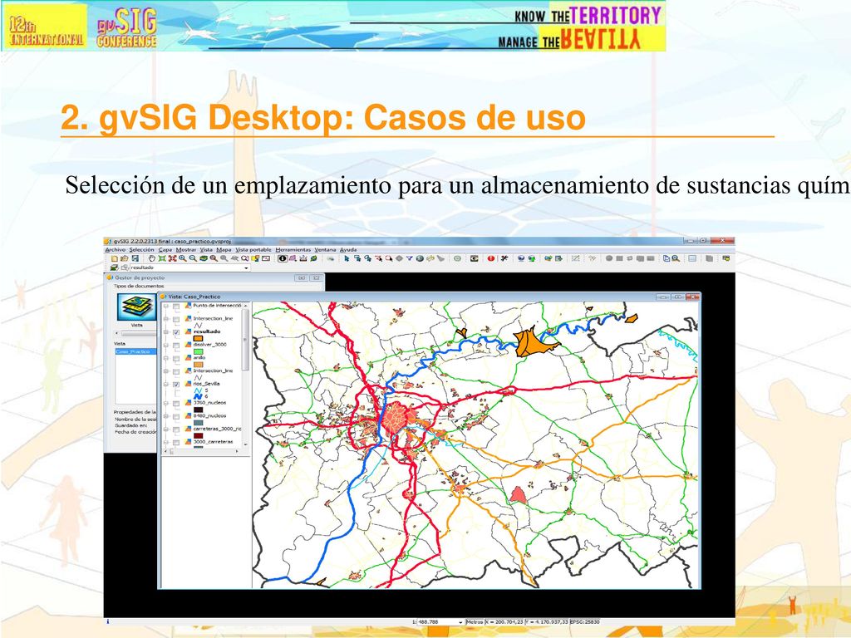Uncheck the rios_Sevilla layer checkbox

click(176, 384)
